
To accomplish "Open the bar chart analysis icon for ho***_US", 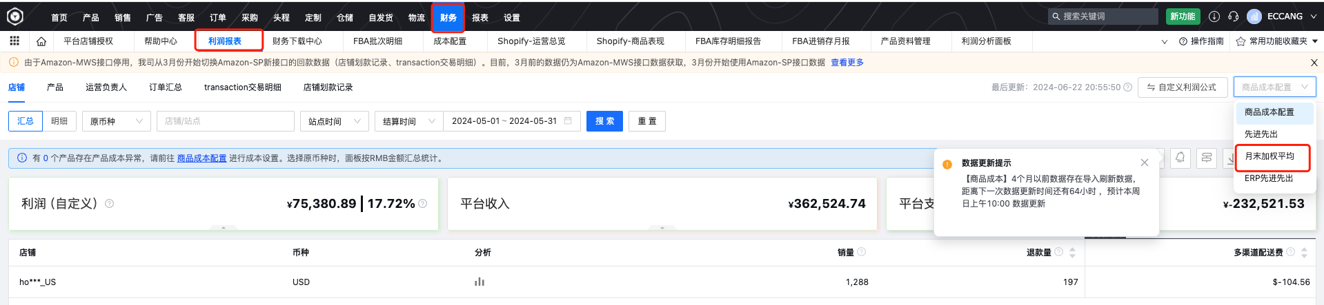I will (x=480, y=282).
